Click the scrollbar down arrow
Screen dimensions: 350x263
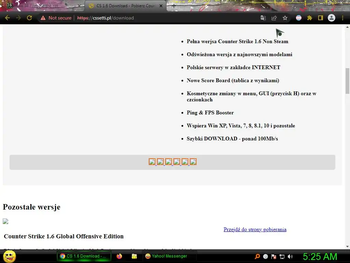coord(347,247)
